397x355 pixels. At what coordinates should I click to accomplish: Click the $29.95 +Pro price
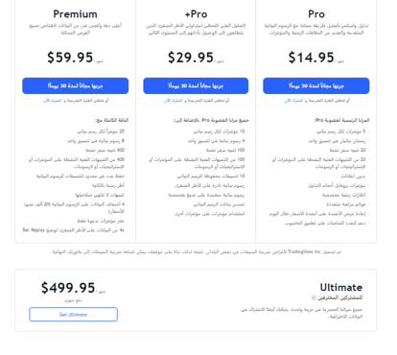191,58
